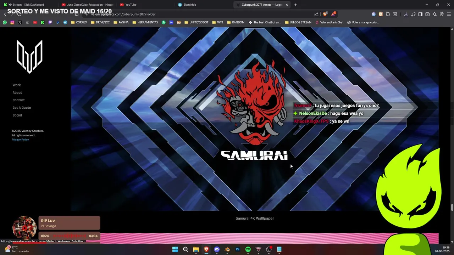454x255 pixels.
Task: Open the Extensions puzzle icon
Action: (388, 14)
